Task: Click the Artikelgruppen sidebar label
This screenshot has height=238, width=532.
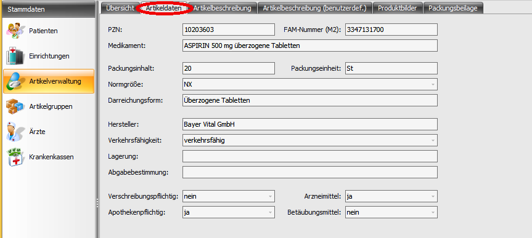Action: tap(51, 106)
